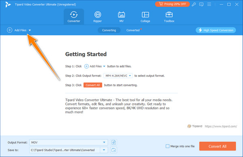The height and width of the screenshot is (157, 243).
Task: Visit the https://www.tipard.com/ link
Action: pos(221,126)
